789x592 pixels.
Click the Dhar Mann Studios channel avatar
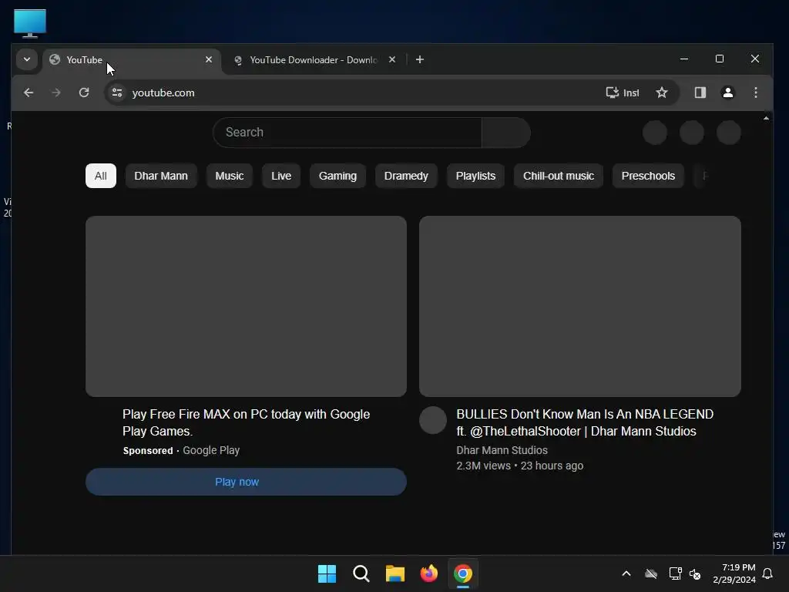(x=433, y=420)
